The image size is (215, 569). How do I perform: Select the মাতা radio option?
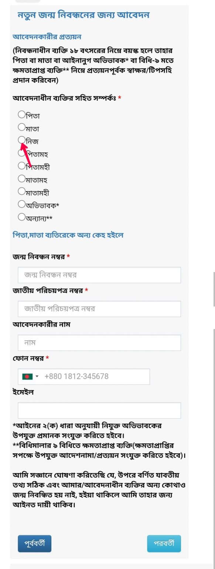pyautogui.click(x=21, y=127)
